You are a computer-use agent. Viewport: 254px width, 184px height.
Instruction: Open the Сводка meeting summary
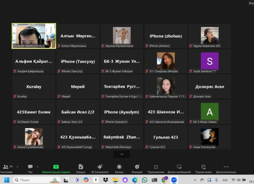81,168
